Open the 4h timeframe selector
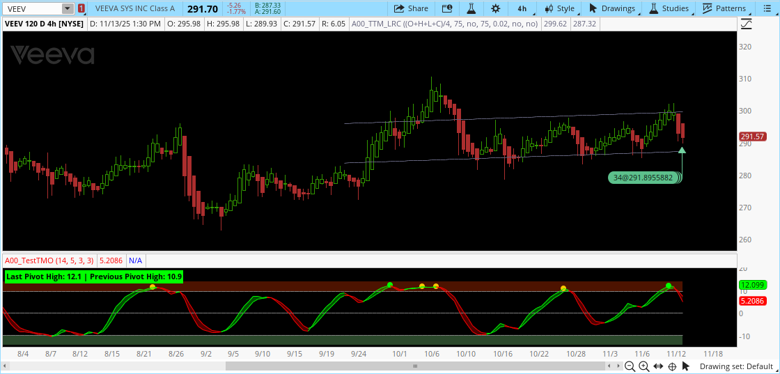Image resolution: width=780 pixels, height=374 pixels. click(522, 8)
